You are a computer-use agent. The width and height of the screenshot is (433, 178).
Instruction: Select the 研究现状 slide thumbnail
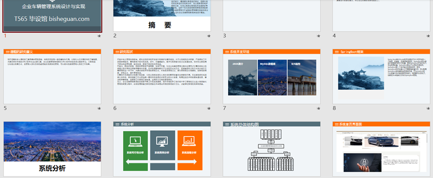(162, 77)
